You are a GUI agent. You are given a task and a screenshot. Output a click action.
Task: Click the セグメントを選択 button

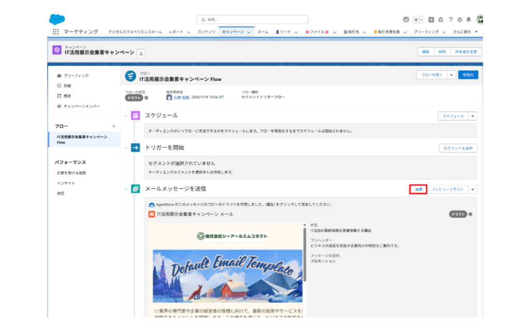pos(458,148)
